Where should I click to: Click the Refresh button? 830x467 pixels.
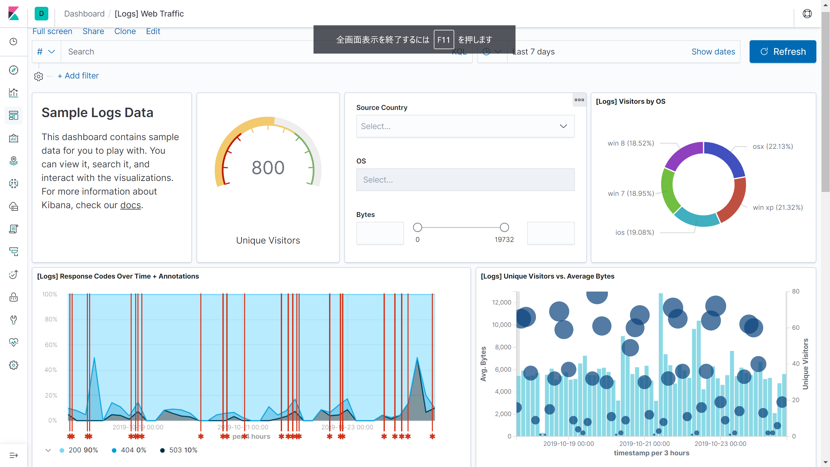[783, 52]
